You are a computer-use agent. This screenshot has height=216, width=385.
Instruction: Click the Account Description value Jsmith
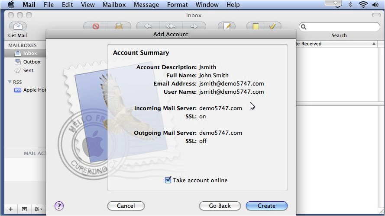(208, 67)
